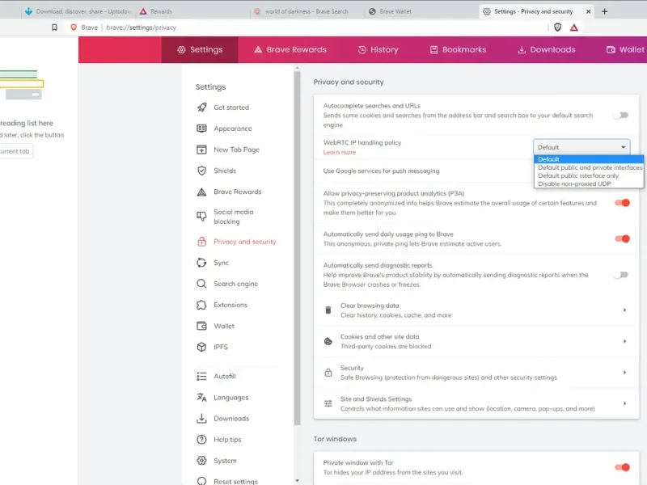The image size is (647, 485).
Task: Choose Default public and private interfaces option
Action: point(589,167)
